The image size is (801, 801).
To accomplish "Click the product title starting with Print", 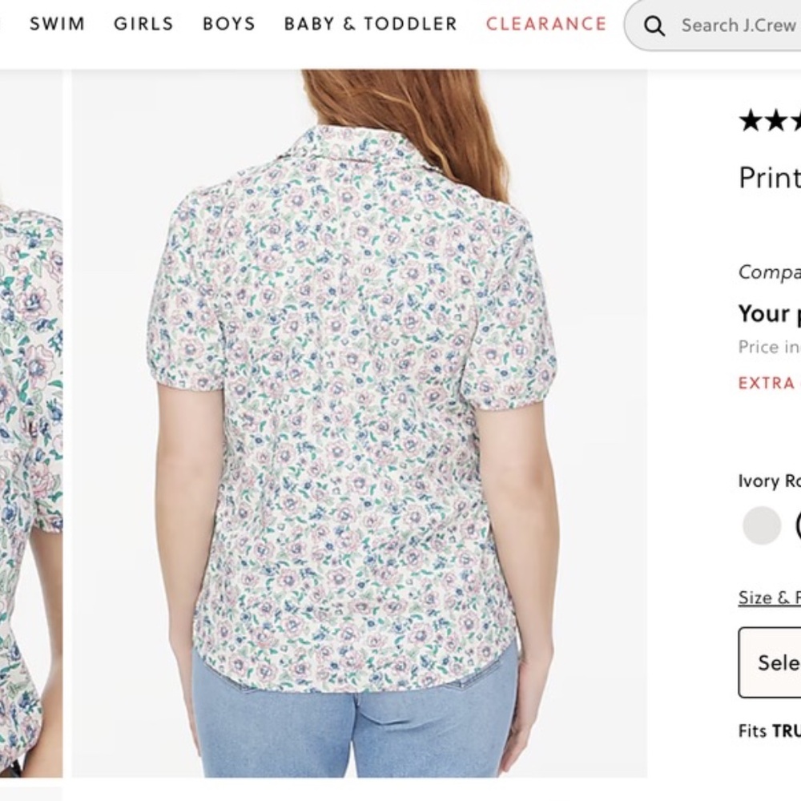I will click(769, 178).
